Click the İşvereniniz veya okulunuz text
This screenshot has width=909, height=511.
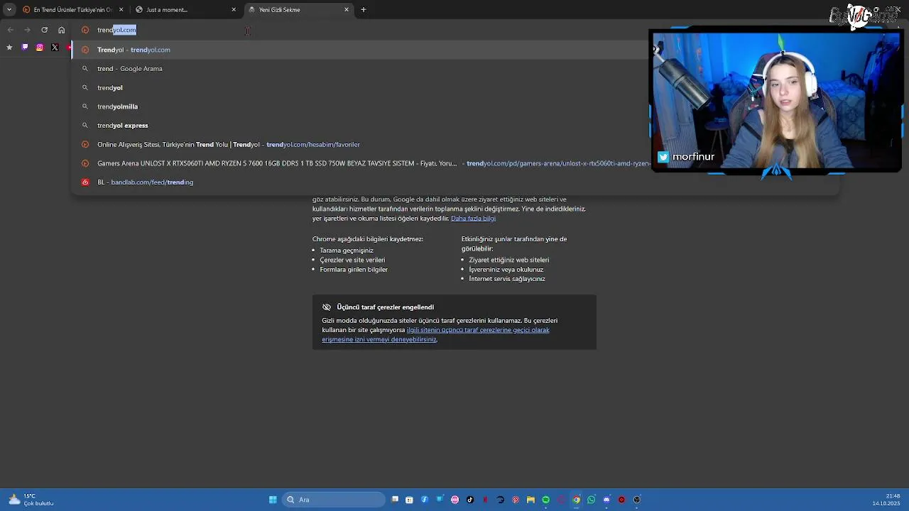point(506,270)
